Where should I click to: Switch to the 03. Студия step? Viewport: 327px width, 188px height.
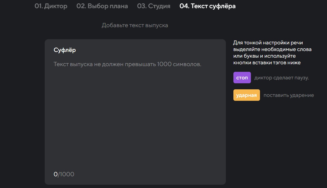tap(153, 6)
